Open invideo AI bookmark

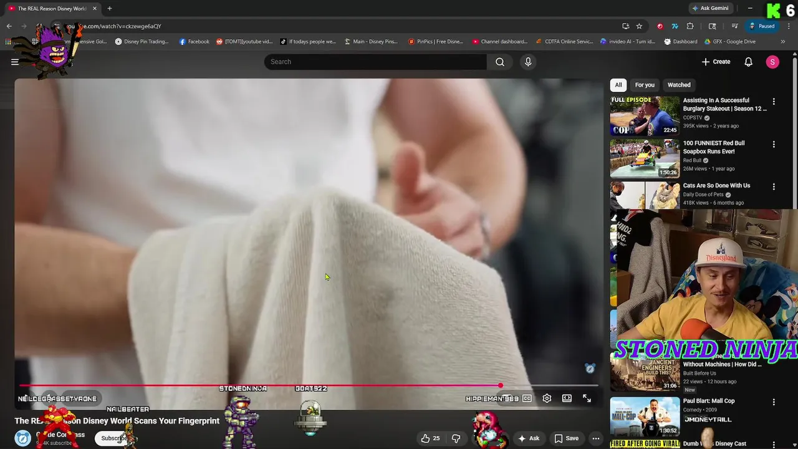[x=628, y=42]
